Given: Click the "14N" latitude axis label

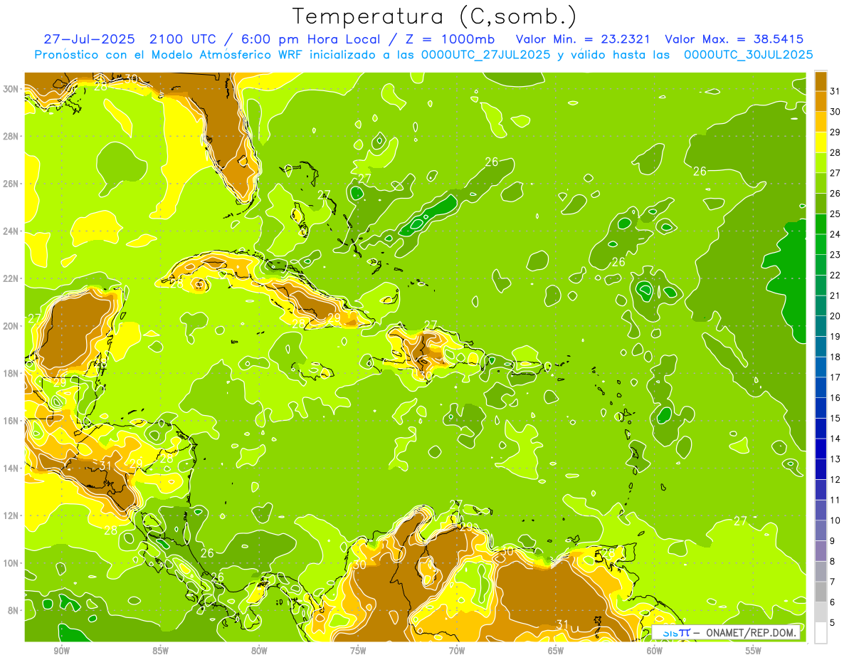Looking at the screenshot, I should coord(11,468).
